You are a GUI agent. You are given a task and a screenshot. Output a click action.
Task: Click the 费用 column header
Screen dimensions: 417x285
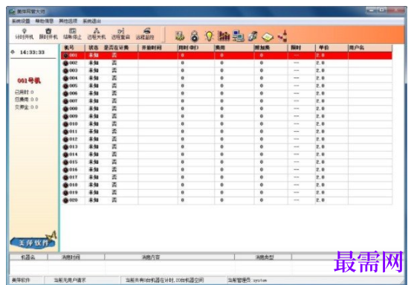click(x=234, y=48)
